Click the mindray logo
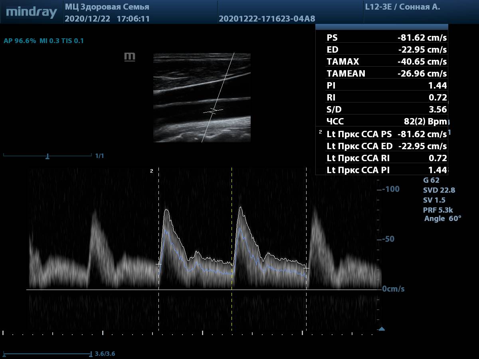Image resolution: width=479 pixels, height=359 pixels. (31, 12)
